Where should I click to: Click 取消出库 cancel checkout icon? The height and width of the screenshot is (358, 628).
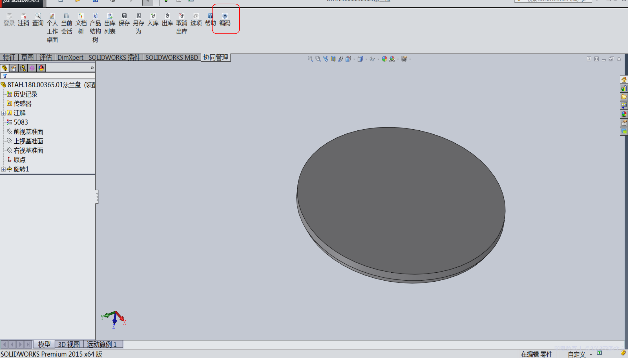182,24
